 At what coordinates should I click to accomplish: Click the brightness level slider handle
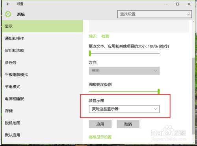tap(158, 91)
